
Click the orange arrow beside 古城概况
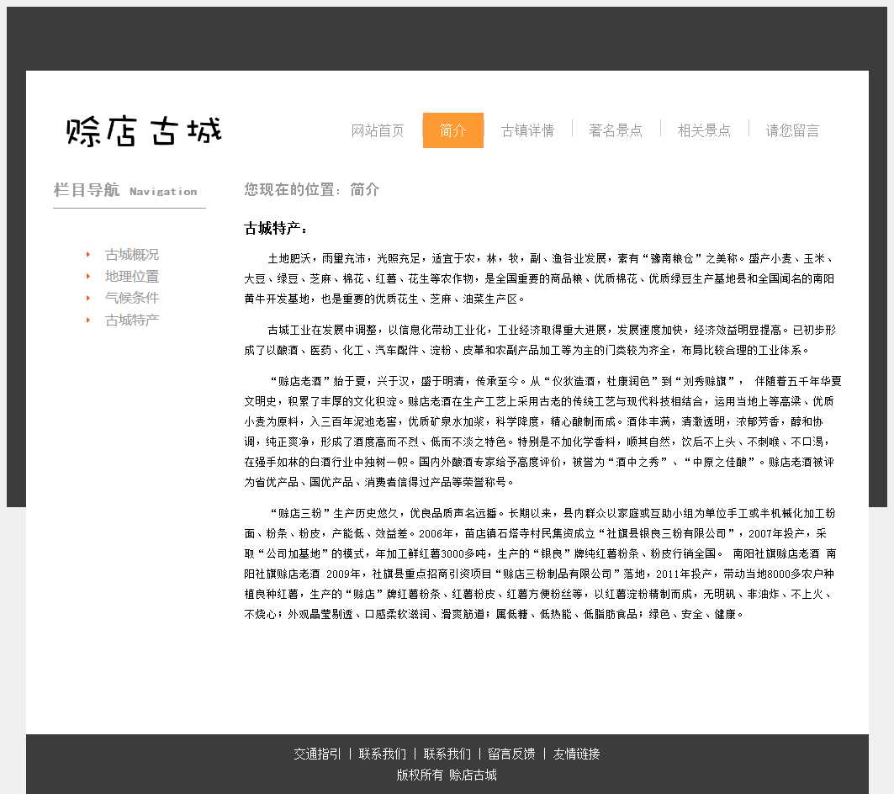(88, 255)
